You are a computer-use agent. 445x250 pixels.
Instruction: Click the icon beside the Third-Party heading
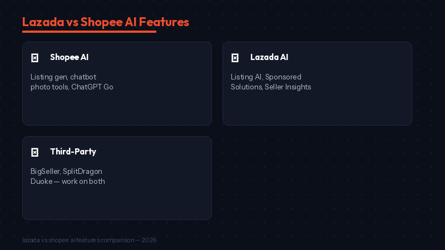tap(34, 152)
